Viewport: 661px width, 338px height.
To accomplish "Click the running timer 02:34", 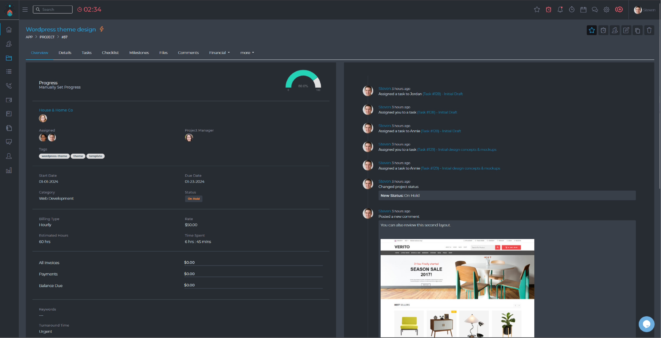I will click(89, 10).
